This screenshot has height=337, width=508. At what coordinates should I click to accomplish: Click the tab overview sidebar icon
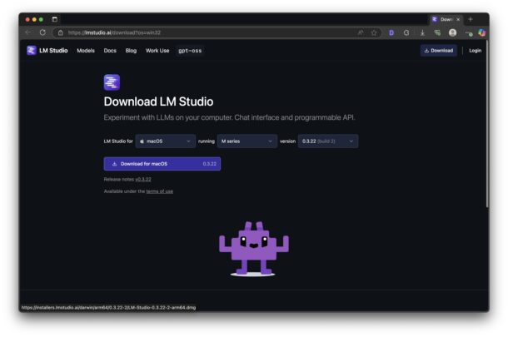54,19
